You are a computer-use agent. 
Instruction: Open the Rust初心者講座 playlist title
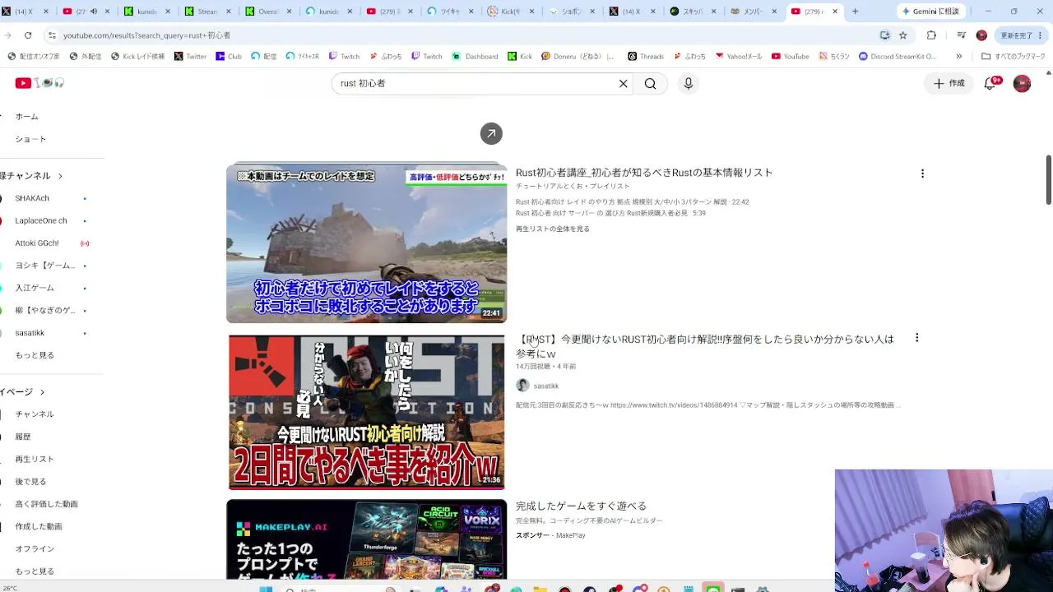click(644, 173)
